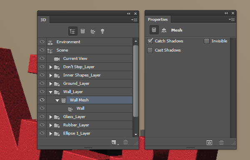The width and height of the screenshot is (250, 160).
Task: Close the Properties panel
Action: (x=233, y=13)
